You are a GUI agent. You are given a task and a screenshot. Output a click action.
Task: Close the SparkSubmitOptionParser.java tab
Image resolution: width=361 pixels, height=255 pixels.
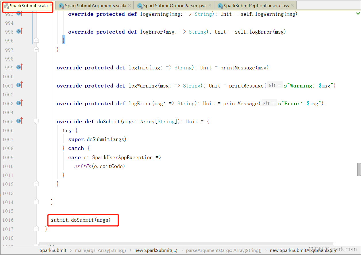(210, 5)
